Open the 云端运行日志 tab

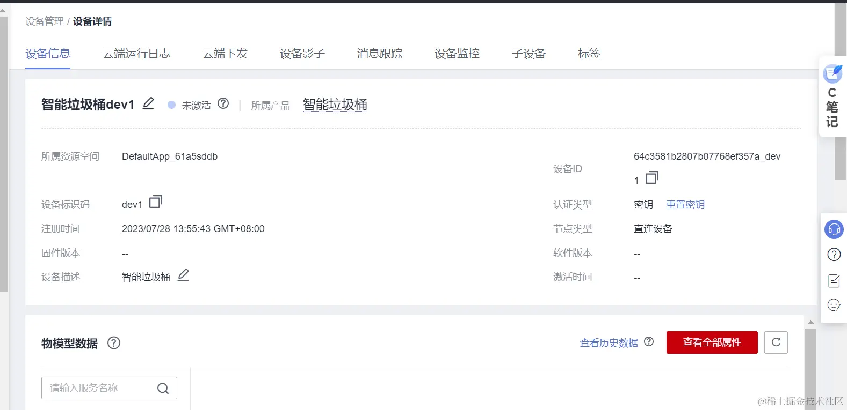(136, 54)
